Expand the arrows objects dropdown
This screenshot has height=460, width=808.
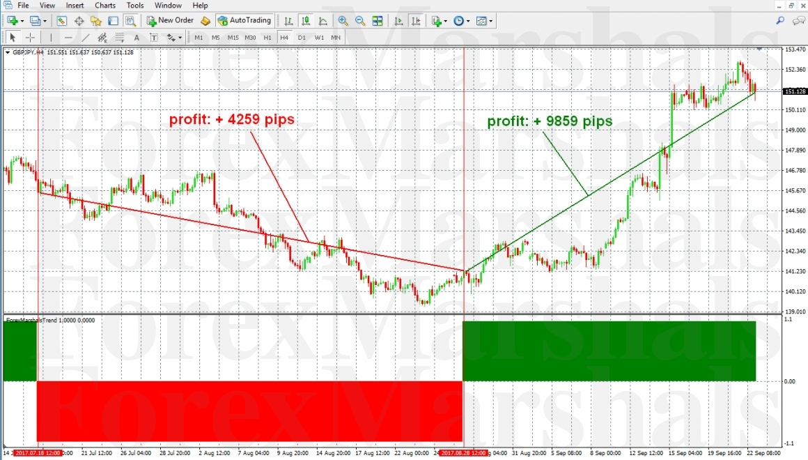pos(180,38)
